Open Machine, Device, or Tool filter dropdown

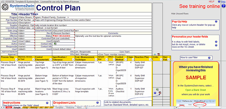pyautogui.click(x=34, y=59)
